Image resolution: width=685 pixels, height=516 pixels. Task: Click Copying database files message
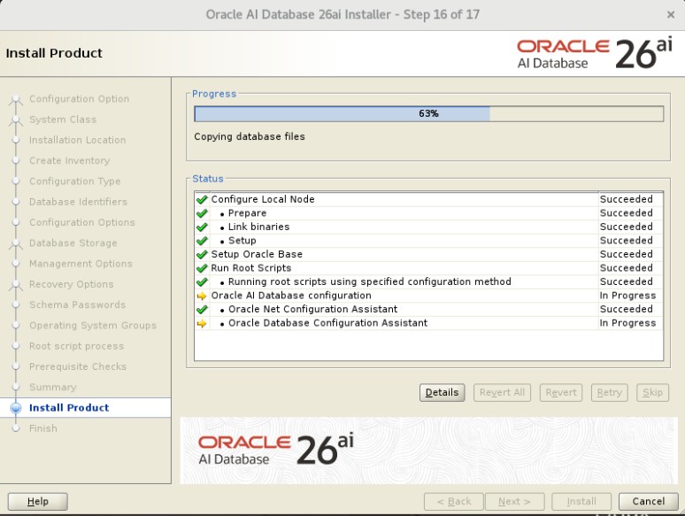(250, 136)
